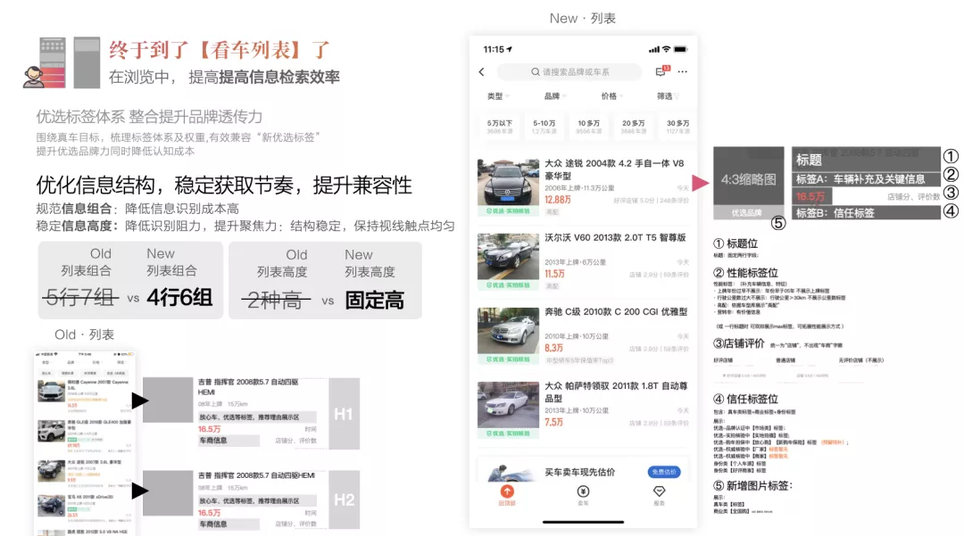Open the messages icon with red badge

[x=662, y=71]
